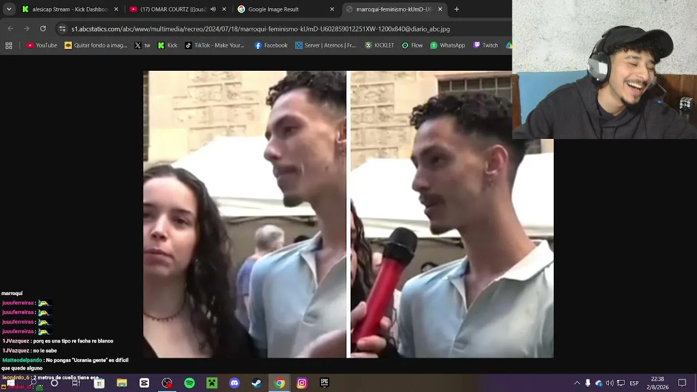
Task: Open the tab search dropdown arrow
Action: click(9, 9)
